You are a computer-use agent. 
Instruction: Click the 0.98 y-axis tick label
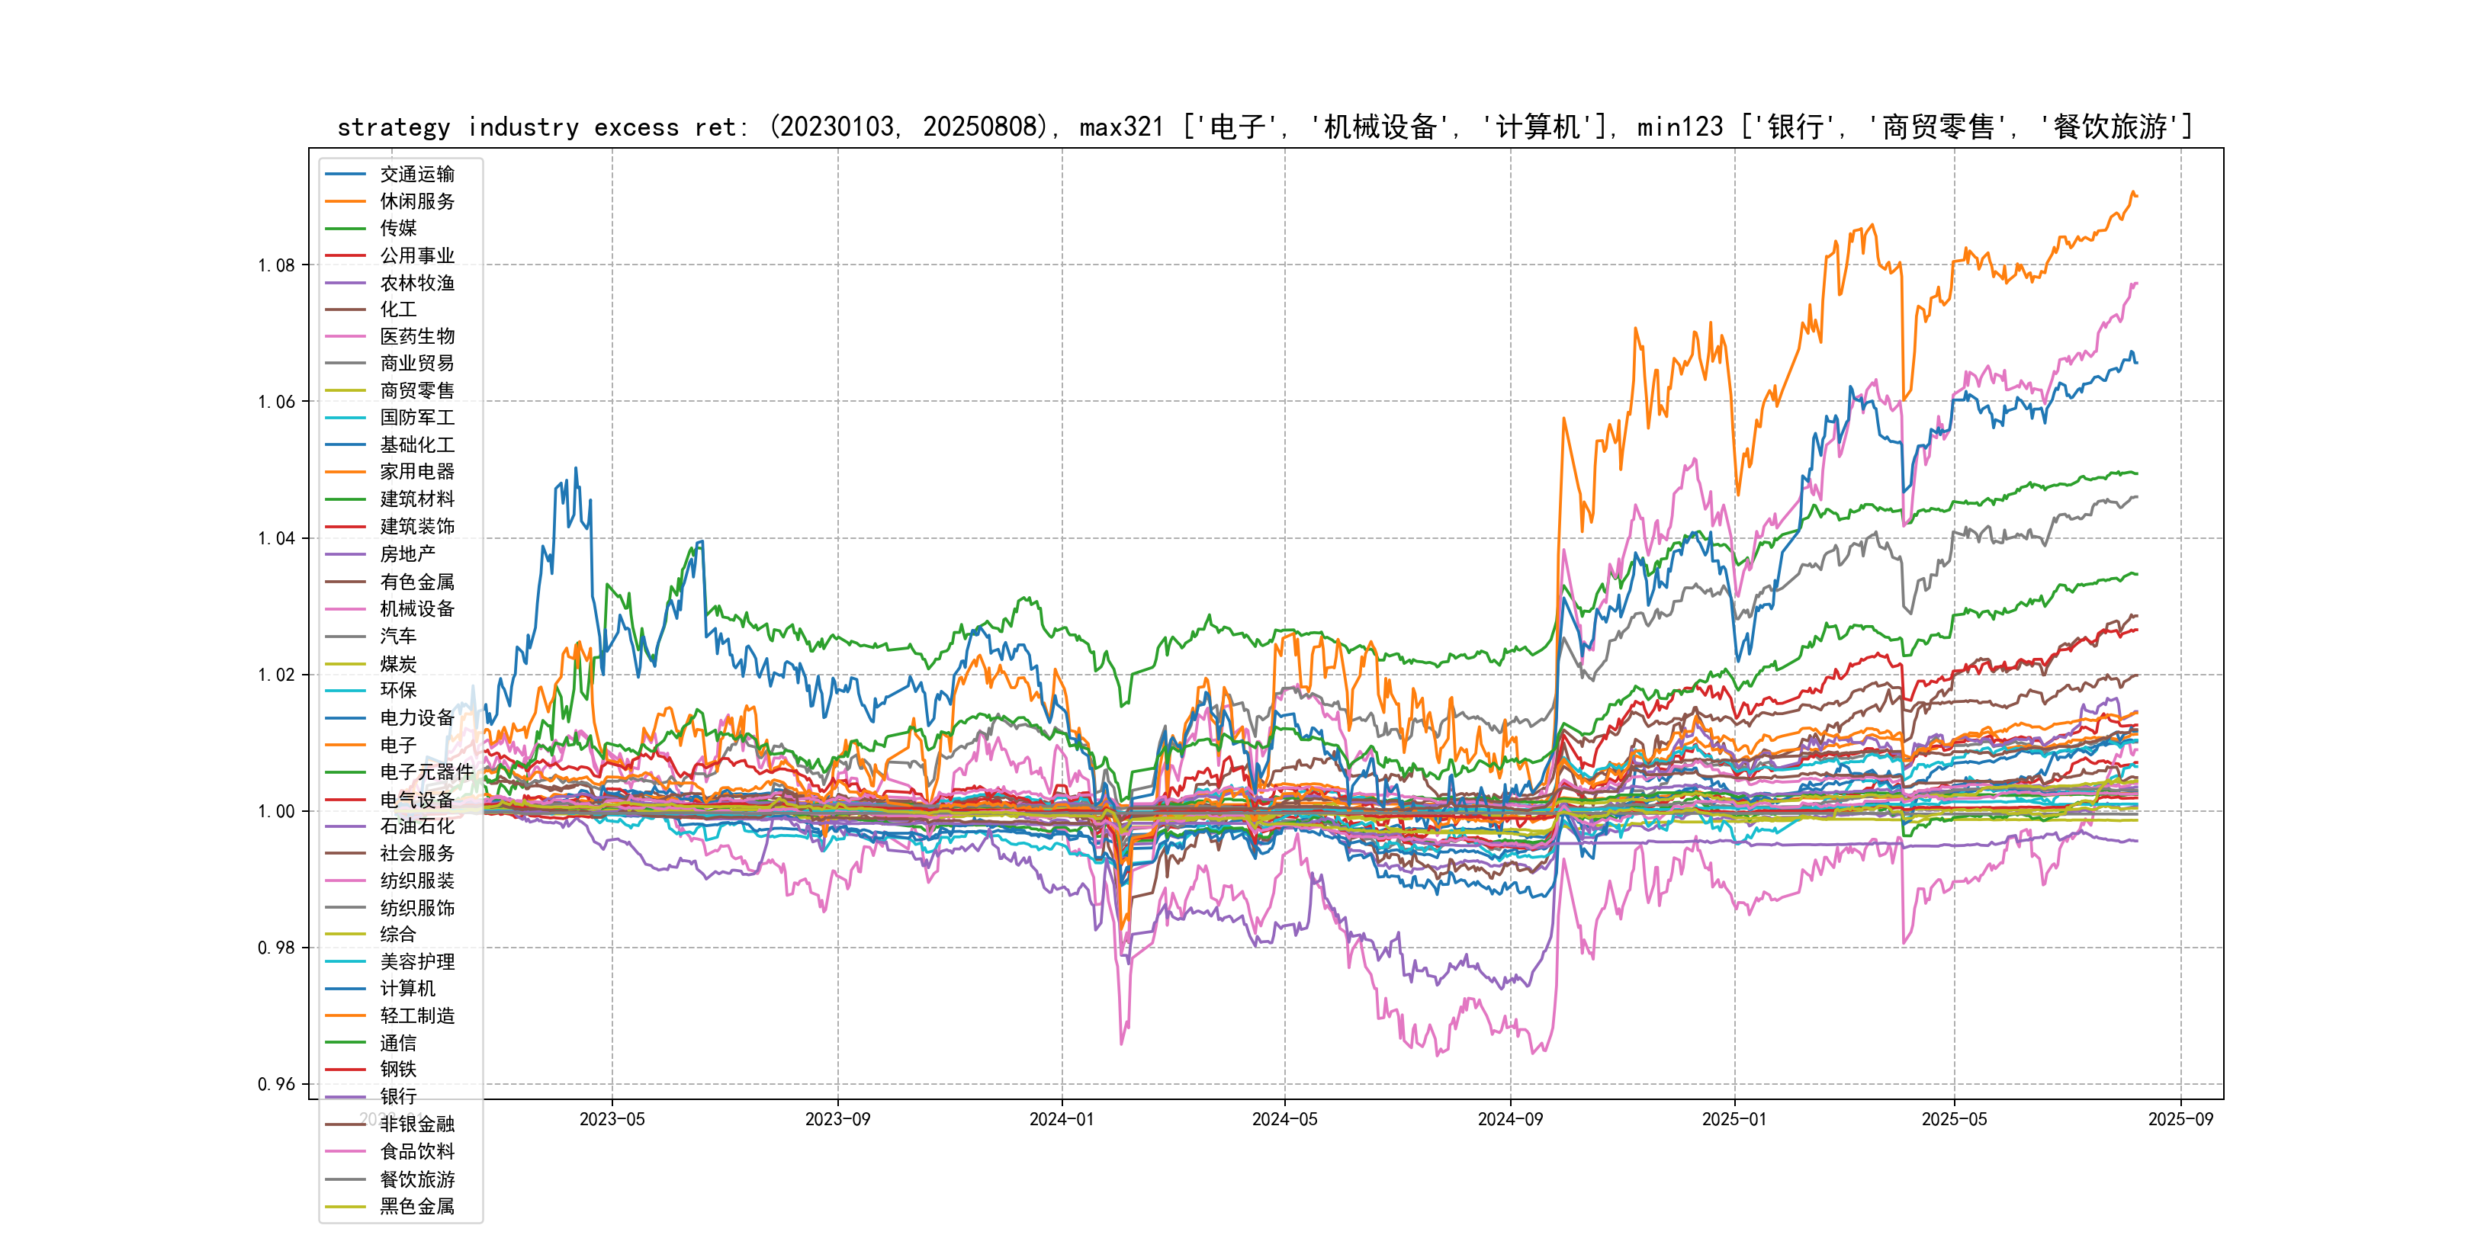point(276,948)
